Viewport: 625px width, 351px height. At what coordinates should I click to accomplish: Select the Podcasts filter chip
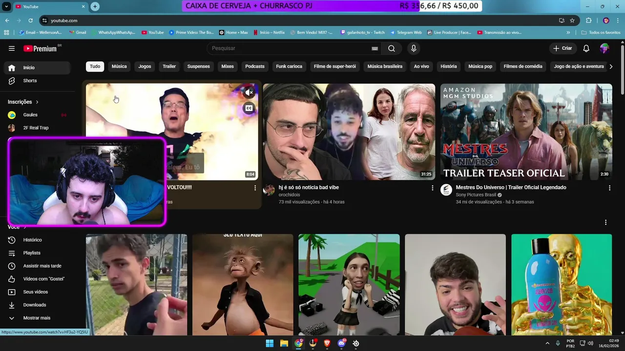[x=255, y=66]
